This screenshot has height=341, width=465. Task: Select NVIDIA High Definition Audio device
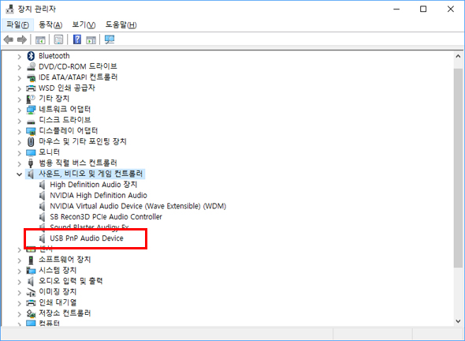[99, 196]
